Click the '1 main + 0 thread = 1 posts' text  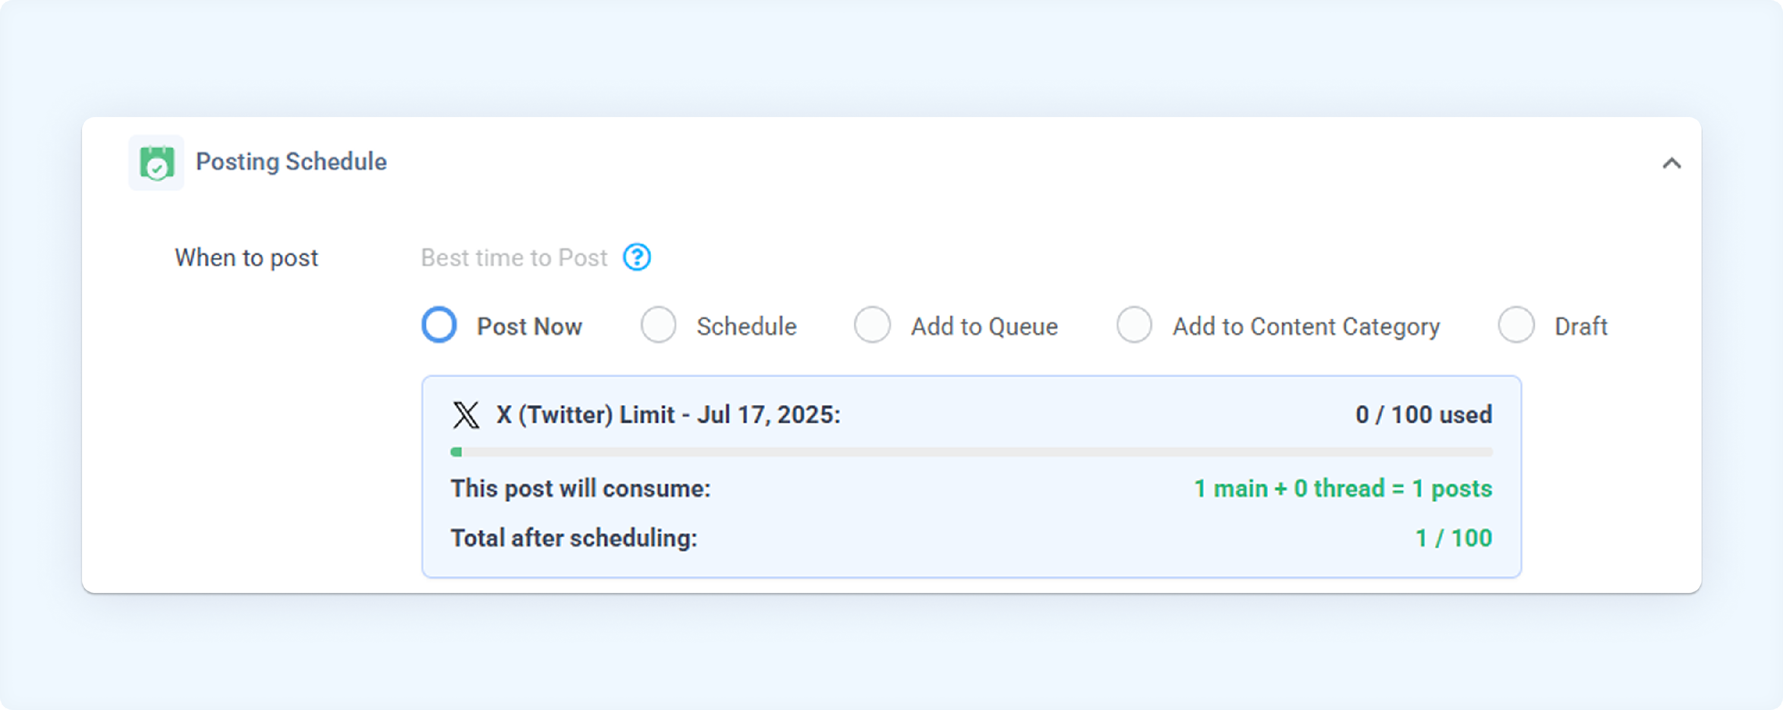point(1343,488)
